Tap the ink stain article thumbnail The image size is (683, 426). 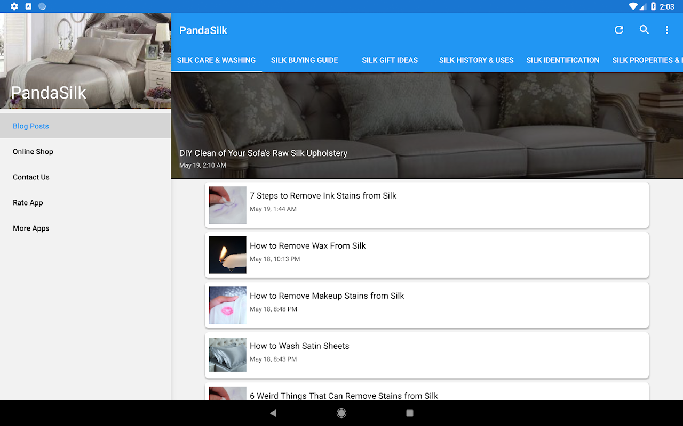point(228,205)
